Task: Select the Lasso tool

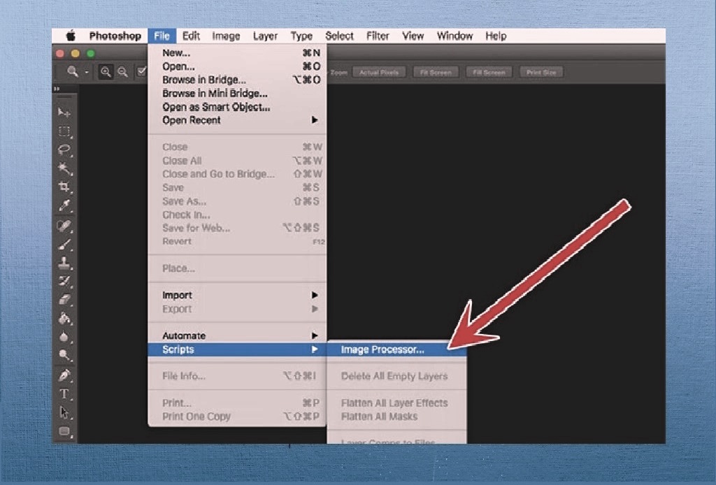Action: pyautogui.click(x=64, y=150)
